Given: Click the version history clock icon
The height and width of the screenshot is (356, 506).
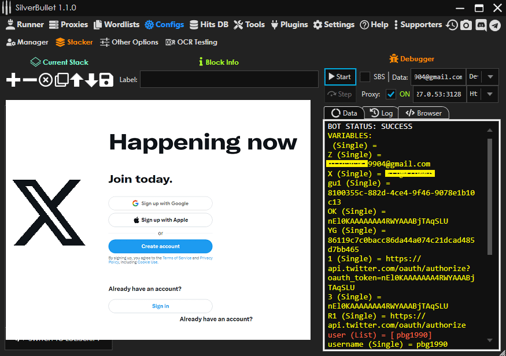Looking at the screenshot, I should [452, 25].
